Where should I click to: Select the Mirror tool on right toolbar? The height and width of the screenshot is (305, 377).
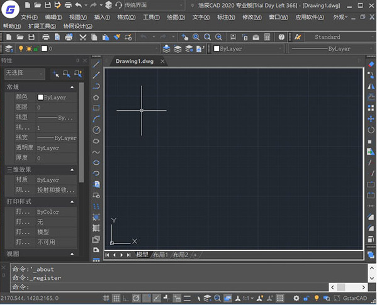pyautogui.click(x=371, y=86)
